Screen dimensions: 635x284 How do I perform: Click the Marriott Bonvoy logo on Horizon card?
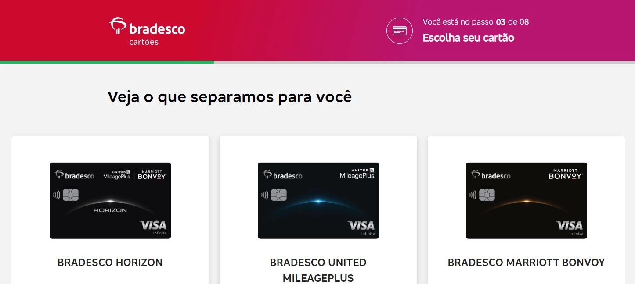tap(152, 174)
